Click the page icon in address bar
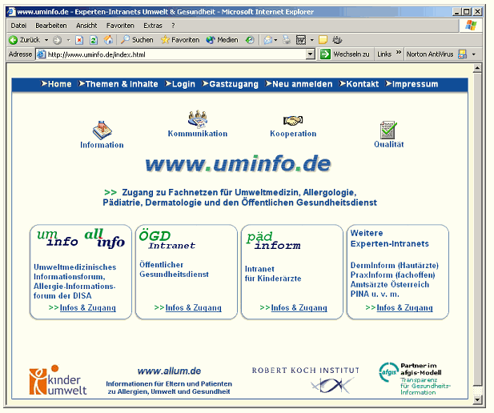494x413 pixels. (41, 54)
